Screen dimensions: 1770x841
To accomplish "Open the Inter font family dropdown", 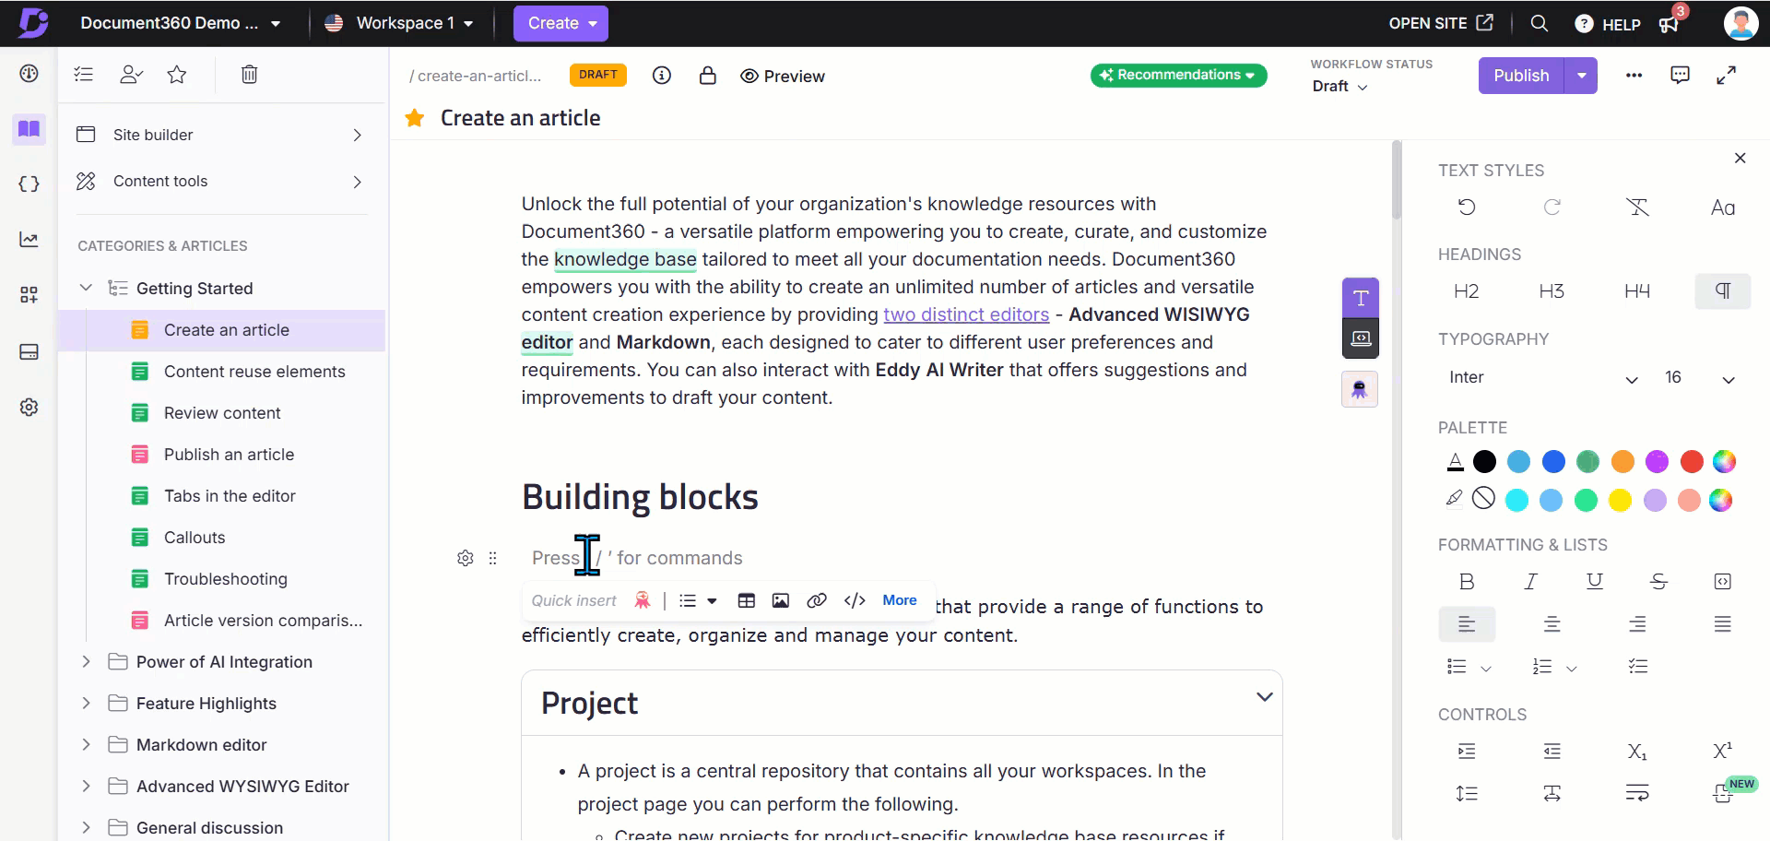I will coord(1542,378).
